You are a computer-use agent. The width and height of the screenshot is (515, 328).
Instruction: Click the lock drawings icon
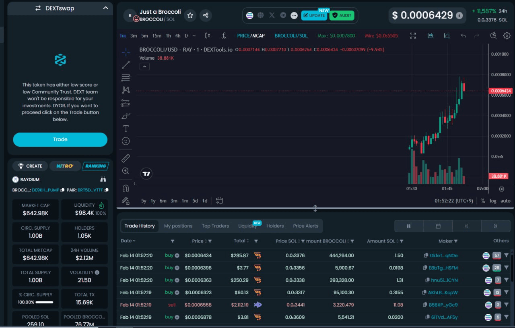tap(126, 201)
